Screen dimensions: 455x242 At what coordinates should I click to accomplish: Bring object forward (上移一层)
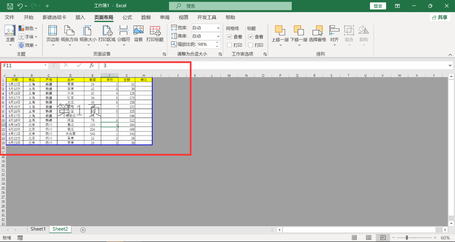(280, 36)
